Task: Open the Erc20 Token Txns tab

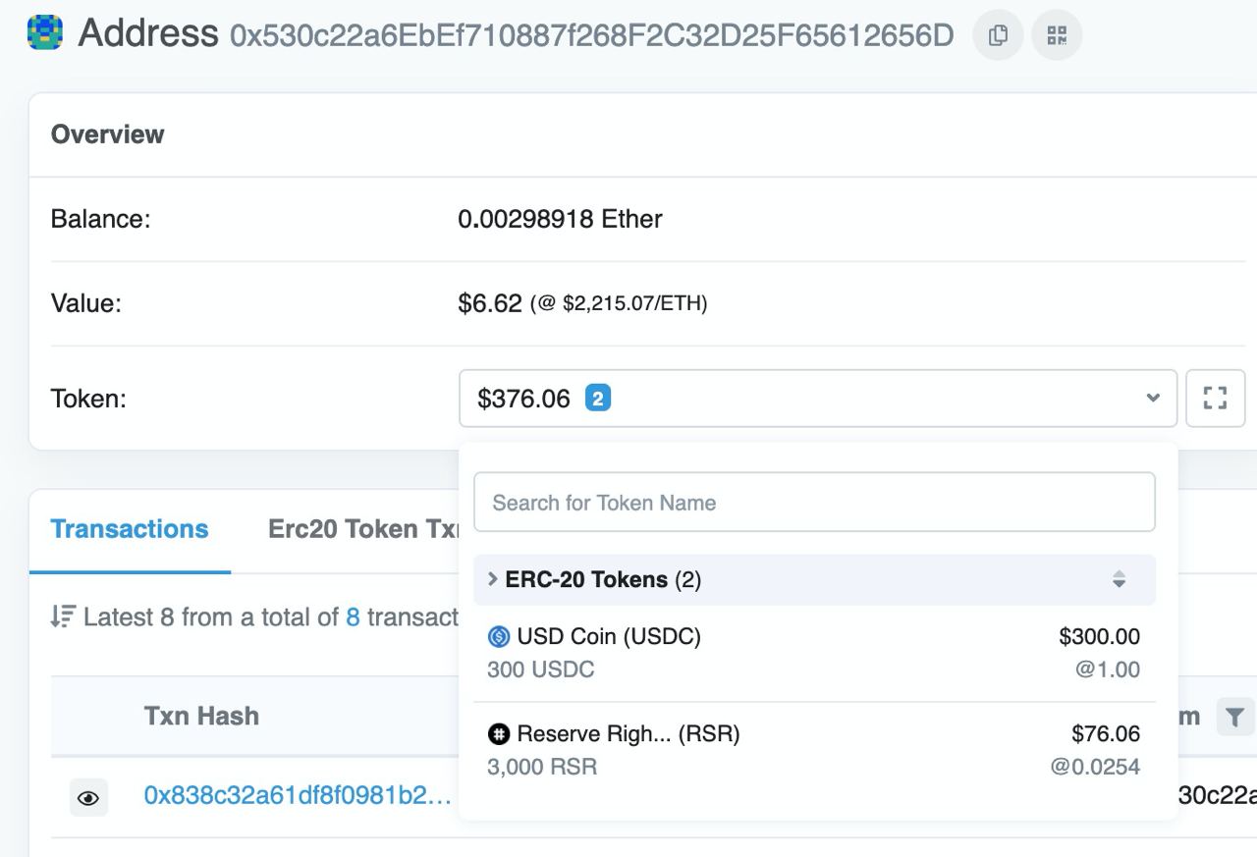Action: pyautogui.click(x=363, y=529)
